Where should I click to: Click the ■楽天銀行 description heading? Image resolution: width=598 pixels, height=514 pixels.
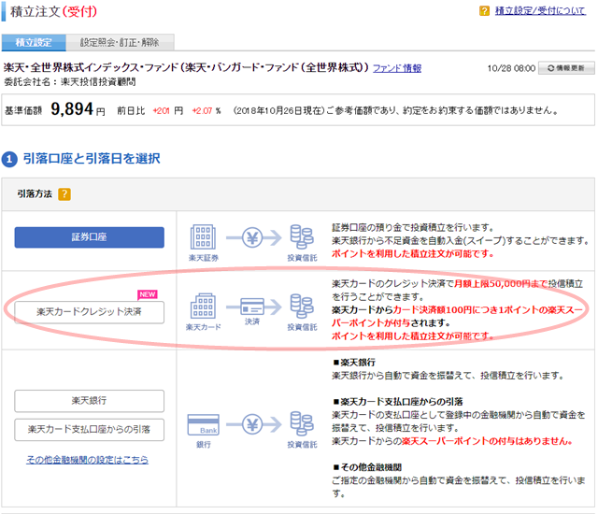coord(354,363)
